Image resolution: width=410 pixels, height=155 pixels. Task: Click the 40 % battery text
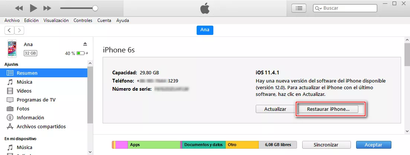70,53
